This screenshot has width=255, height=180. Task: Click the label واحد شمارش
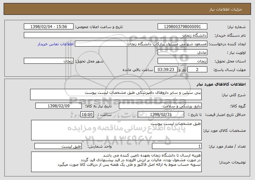coord(100,146)
